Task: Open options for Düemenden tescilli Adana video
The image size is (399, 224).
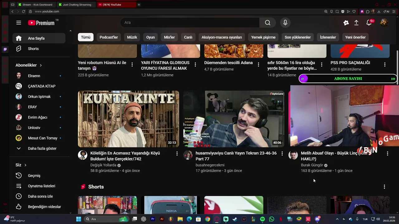Action: click(x=258, y=65)
